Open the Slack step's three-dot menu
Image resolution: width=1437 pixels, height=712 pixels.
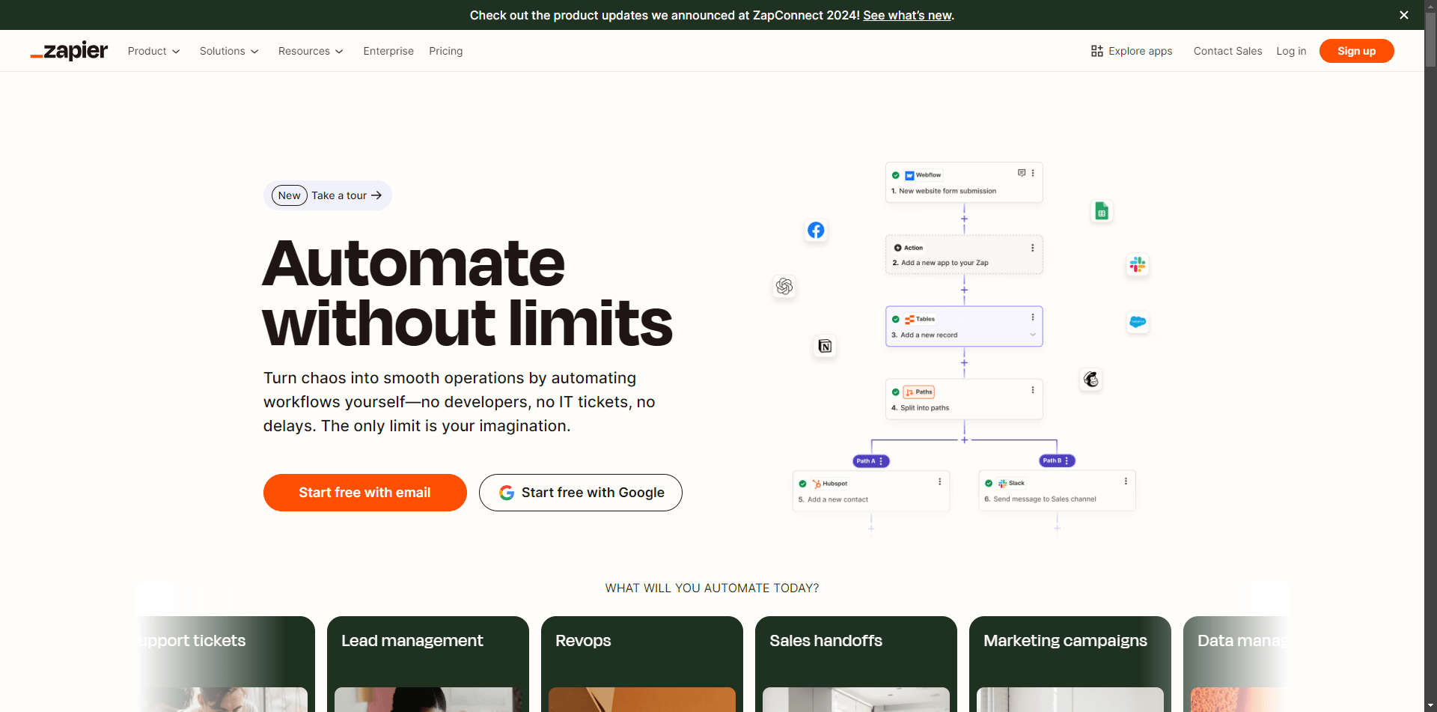coord(1126,481)
